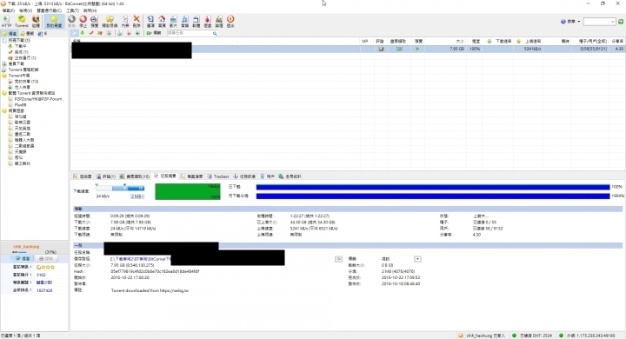The image size is (626, 339).
Task: Click the blue downloaded progress bar
Action: (433, 187)
